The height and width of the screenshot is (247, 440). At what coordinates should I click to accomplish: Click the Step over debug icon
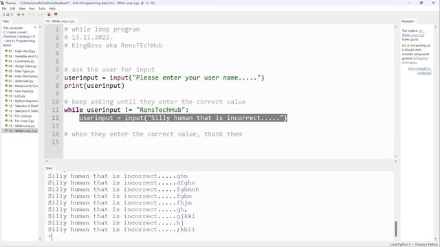click(30, 14)
